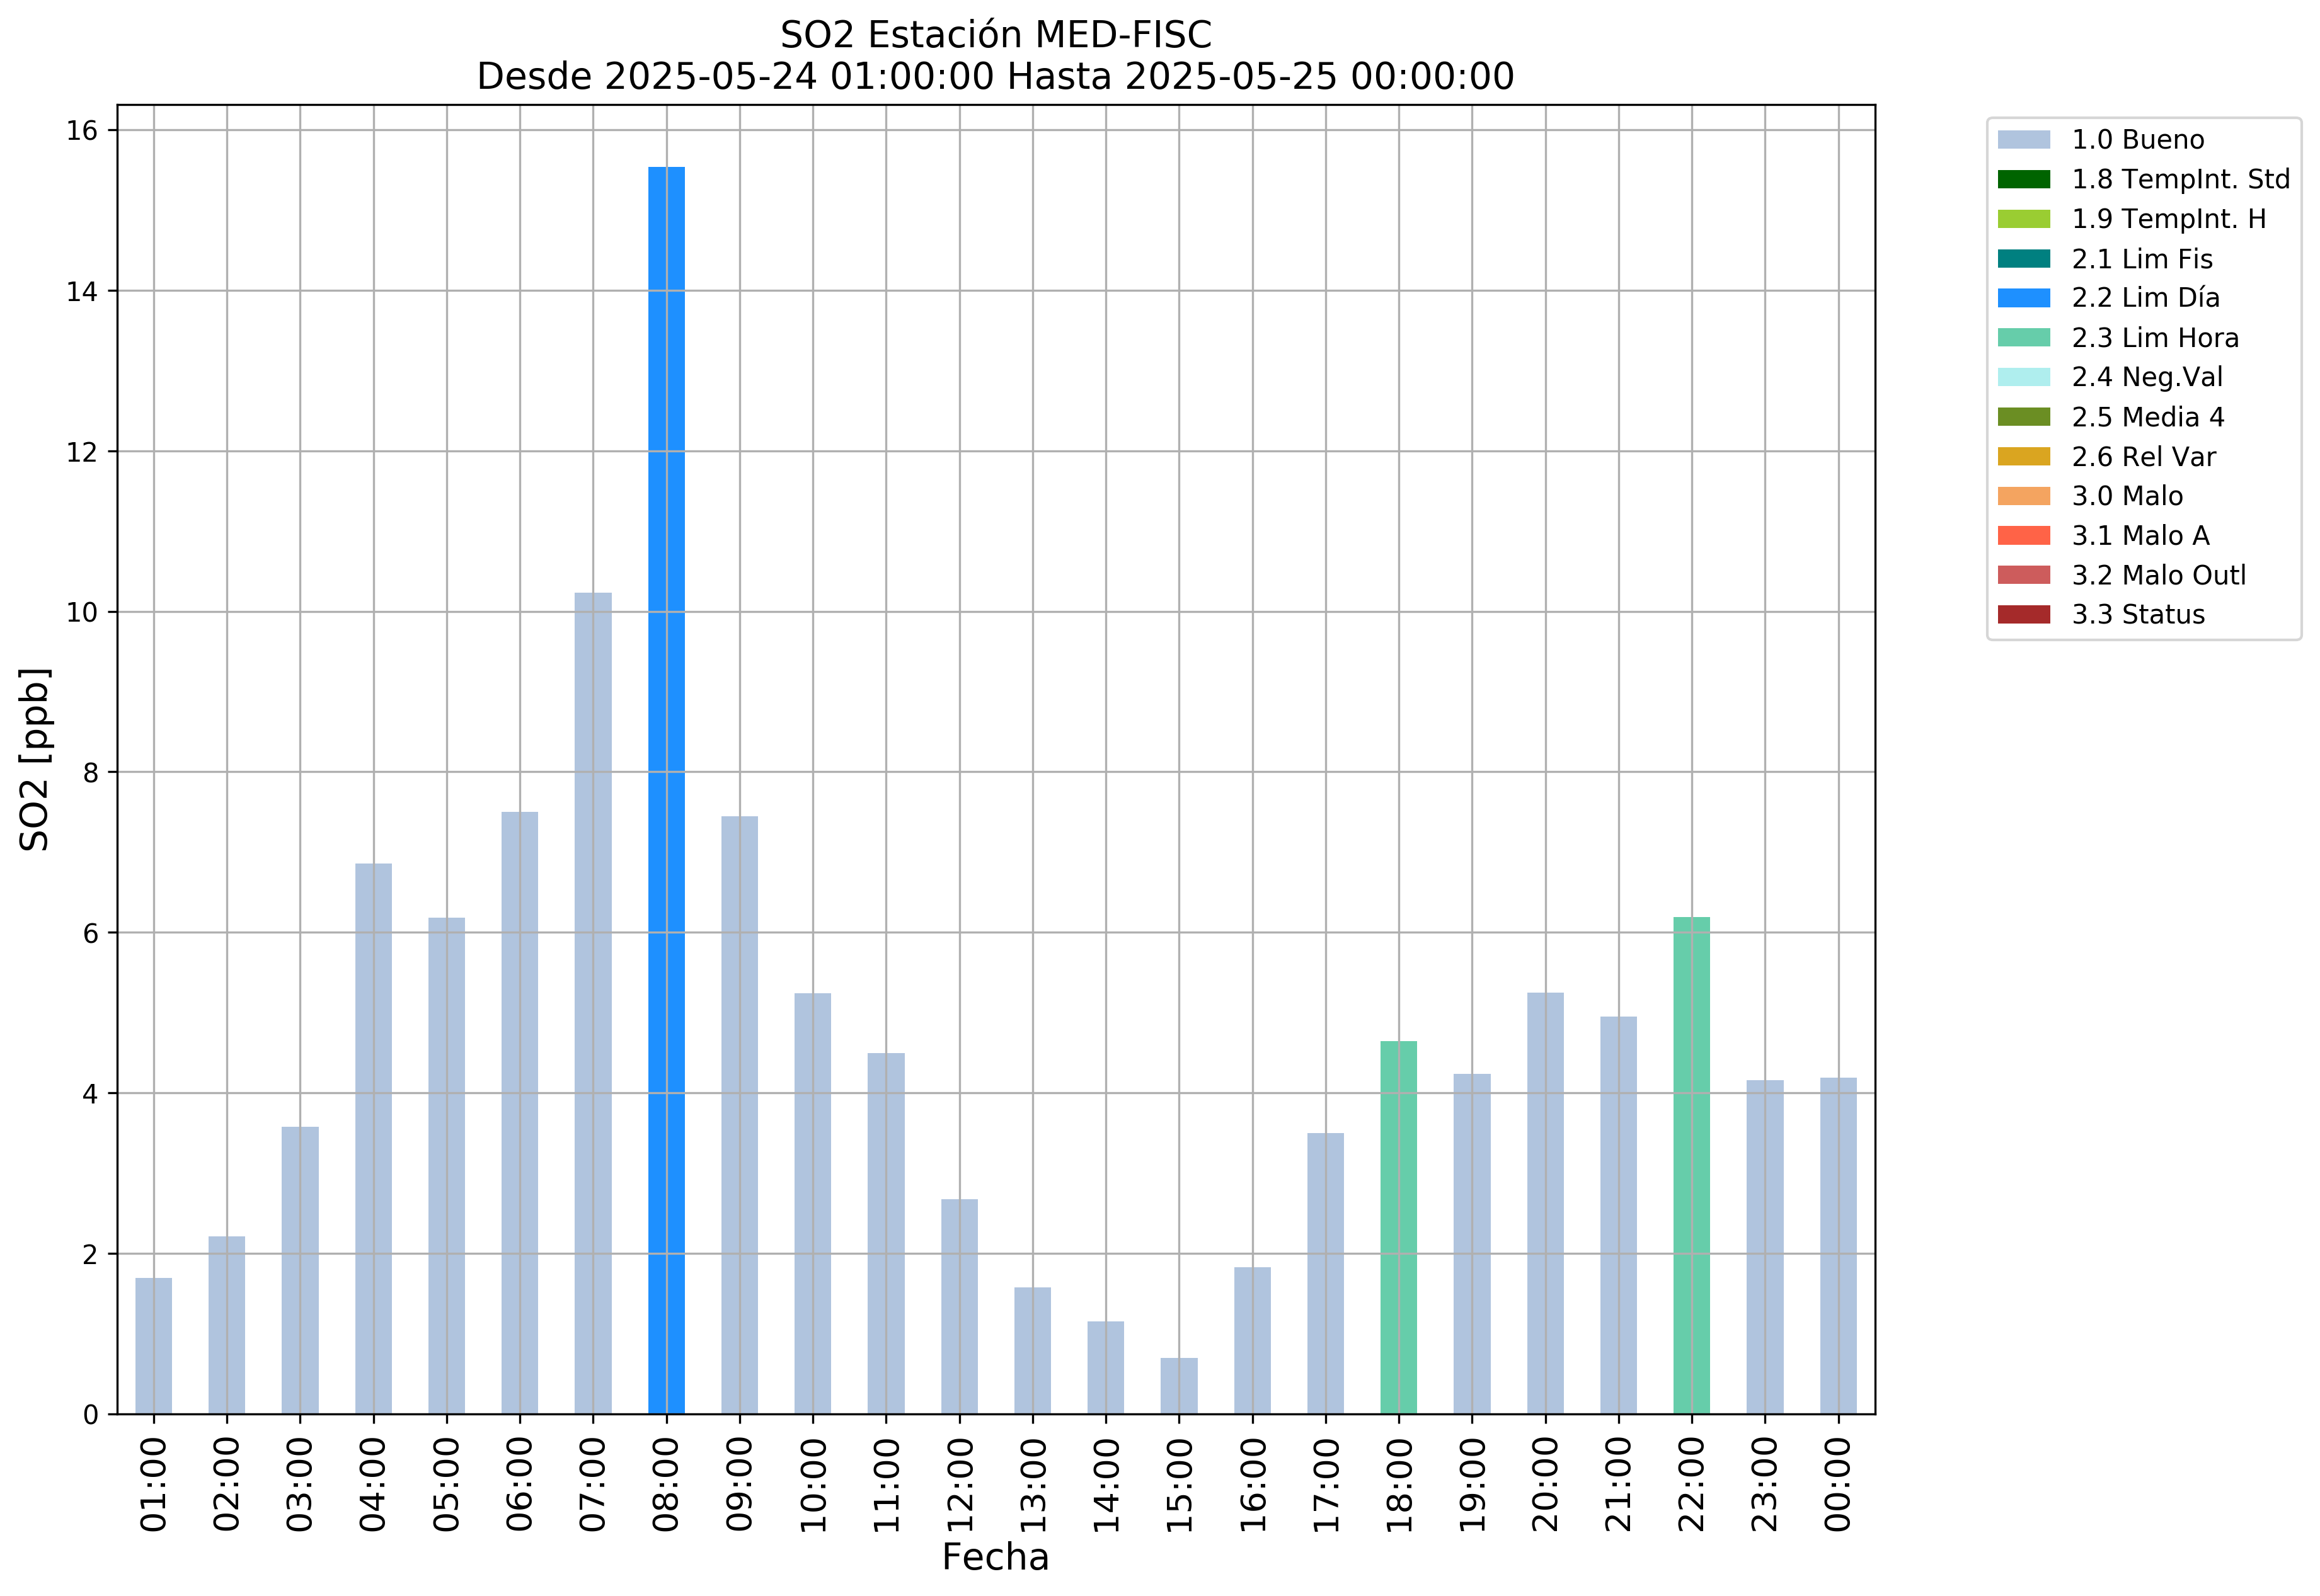
Task: Click the x-axis tick label '02:00'
Action: 227,1484
